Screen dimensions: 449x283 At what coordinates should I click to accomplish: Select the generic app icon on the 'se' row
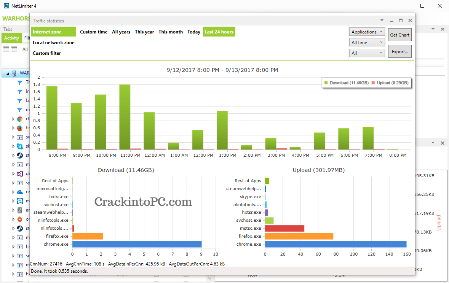tap(20, 256)
